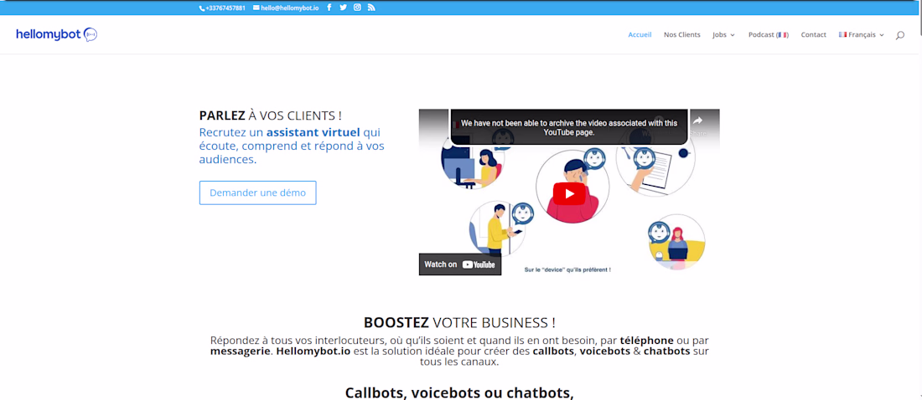Click the 'BOOSTEZ VOTRE BUSINESS !' heading

pyautogui.click(x=460, y=322)
